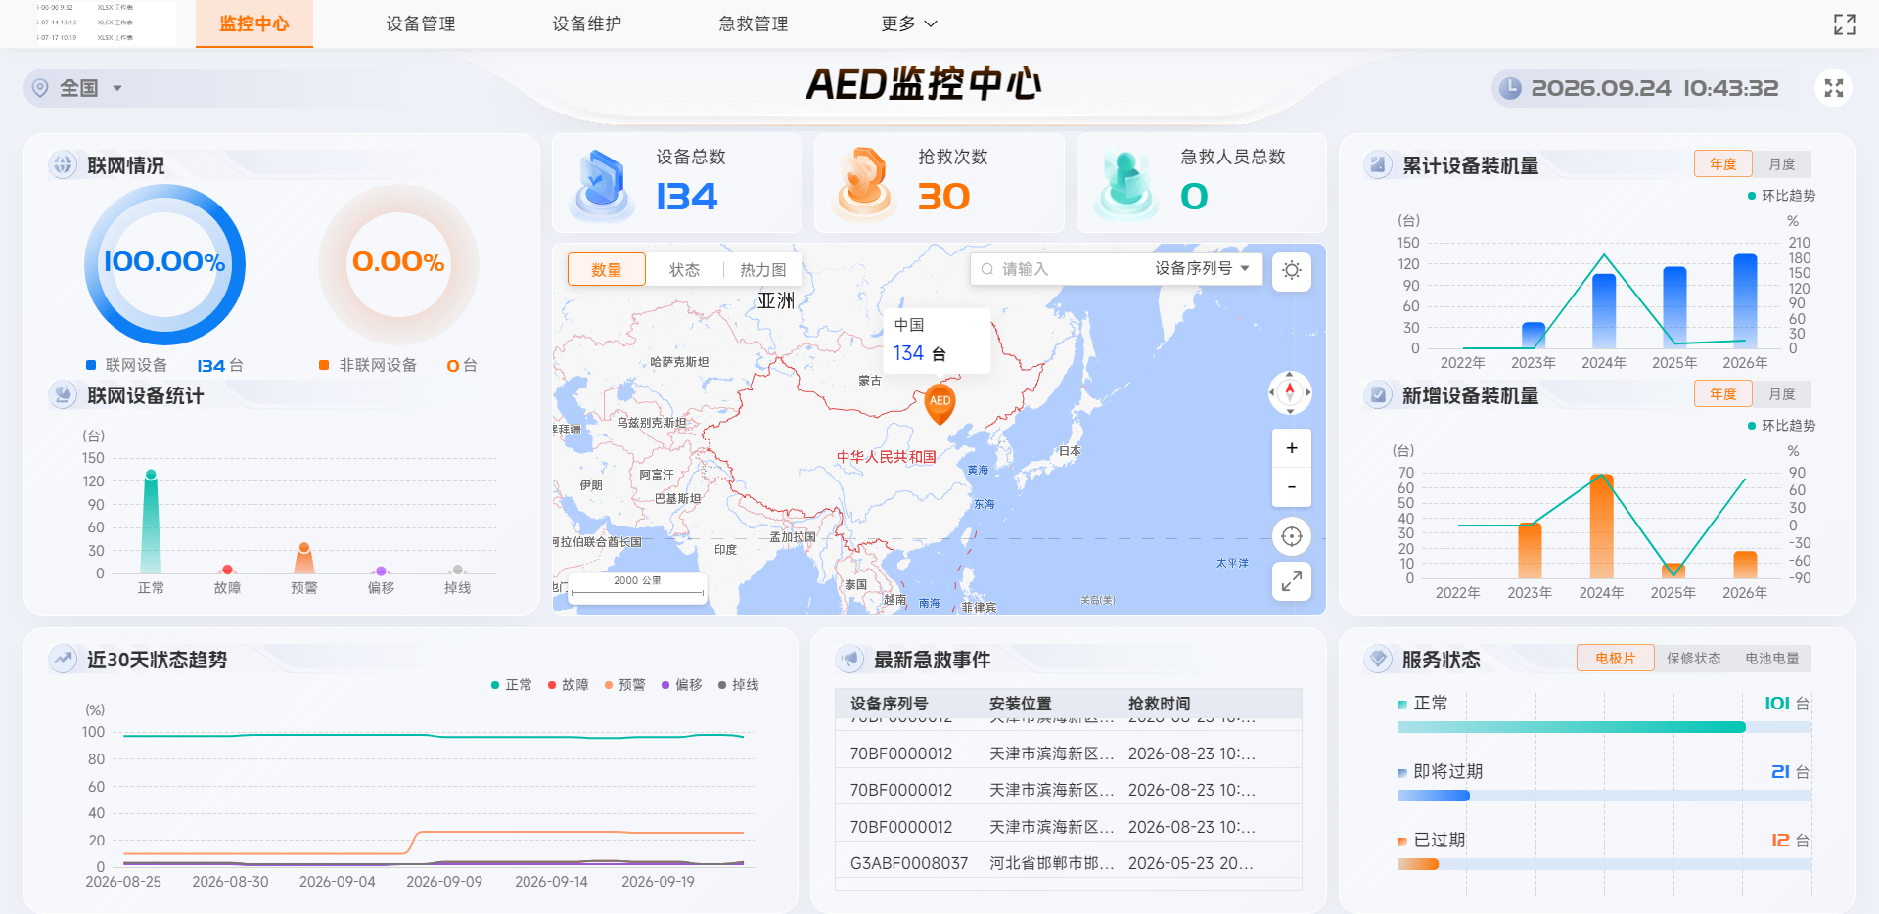This screenshot has width=1879, height=914.
Task: Click the 服务状态 panel header icon
Action: (x=1379, y=659)
